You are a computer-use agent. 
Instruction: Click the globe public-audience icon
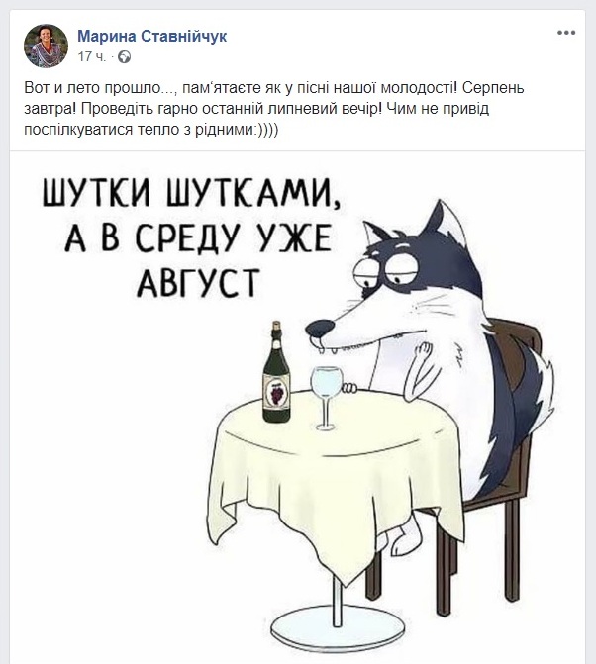point(124,56)
